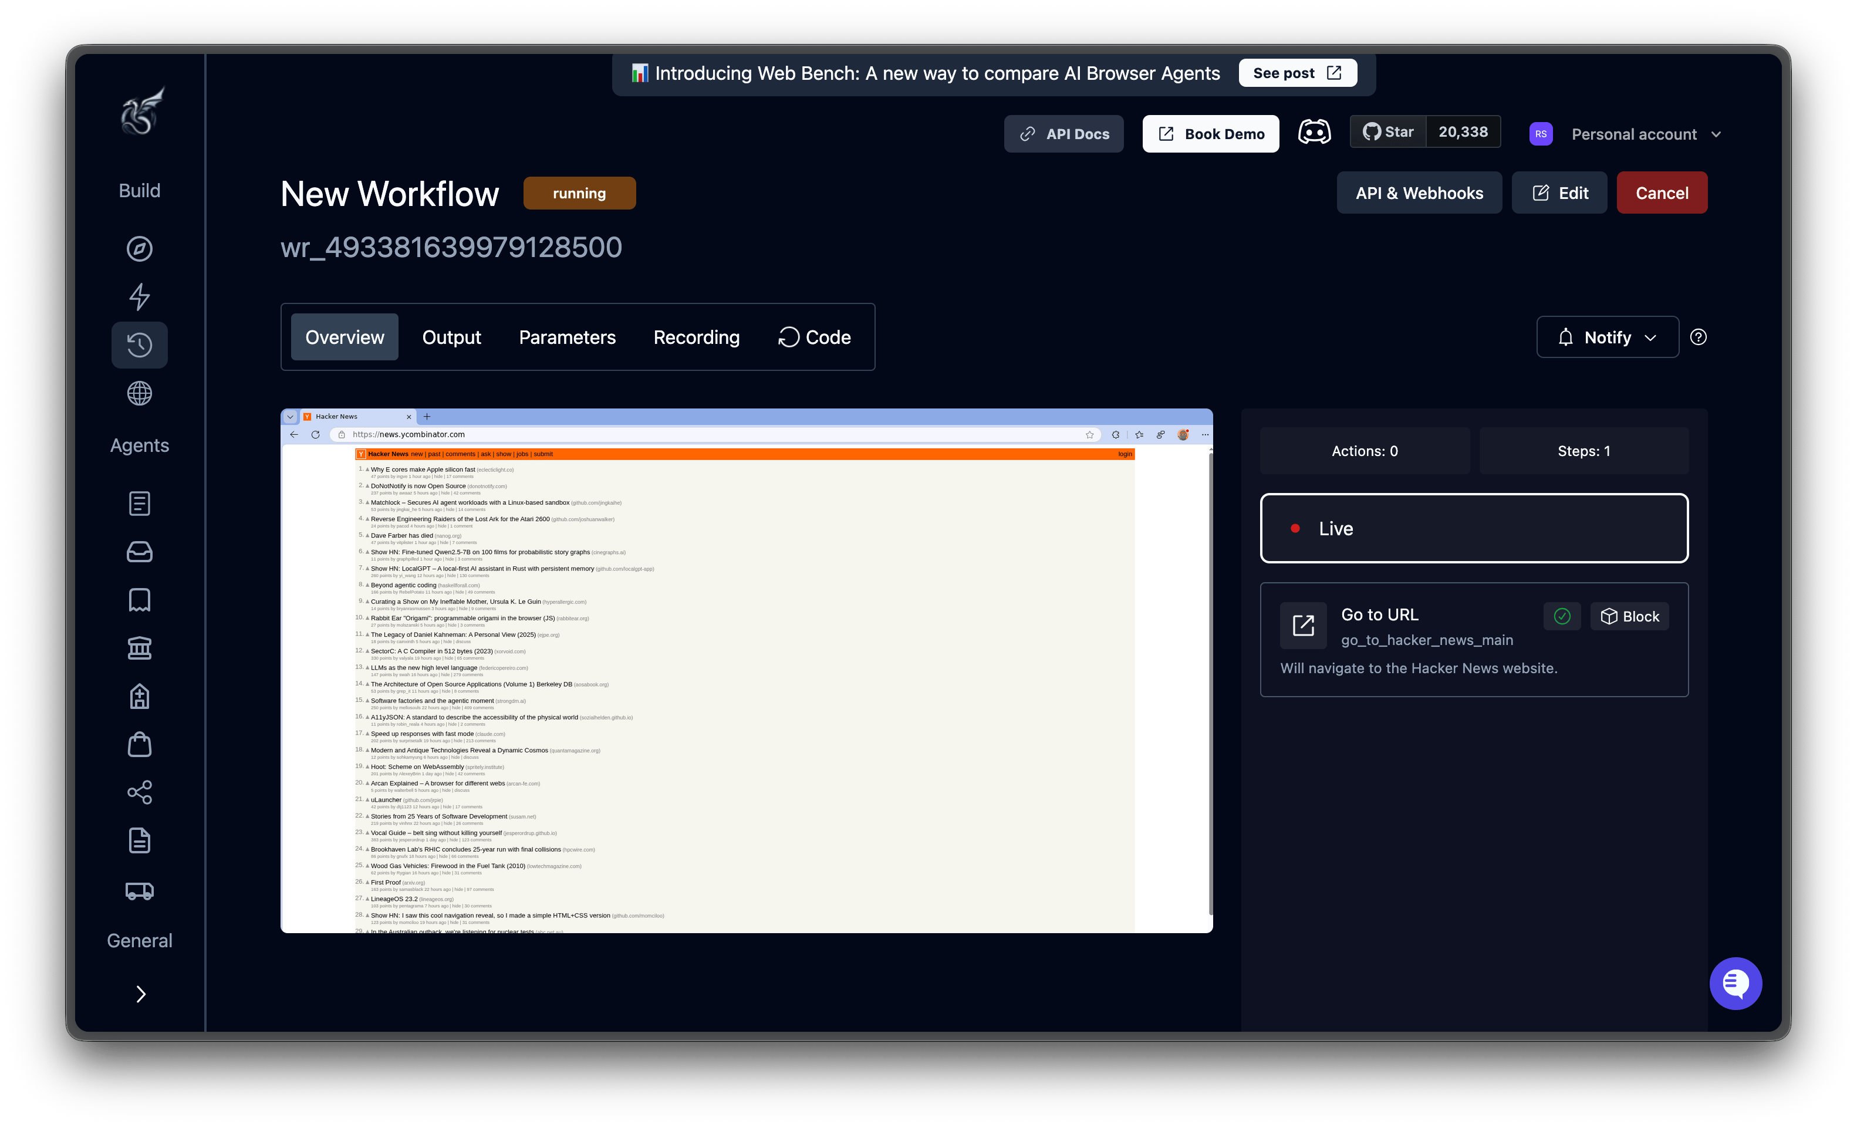This screenshot has width=1857, height=1128.
Task: Click the Actions: 0 counter
Action: point(1365,451)
